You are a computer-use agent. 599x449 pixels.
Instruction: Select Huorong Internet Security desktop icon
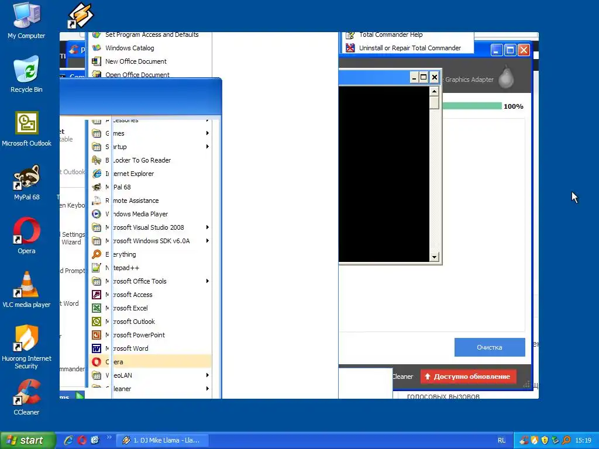pyautogui.click(x=26, y=347)
